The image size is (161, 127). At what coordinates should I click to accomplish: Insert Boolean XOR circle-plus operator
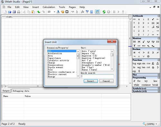(148, 56)
